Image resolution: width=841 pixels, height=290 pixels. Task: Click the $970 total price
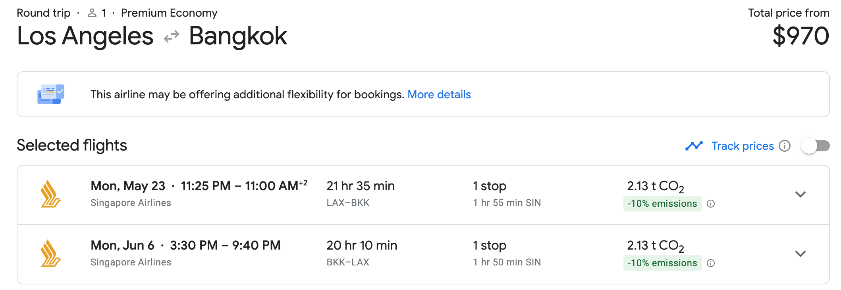[800, 36]
